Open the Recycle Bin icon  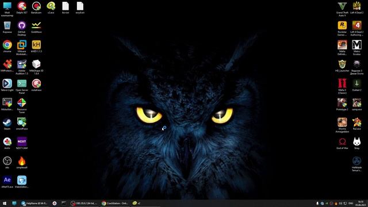click(7, 27)
